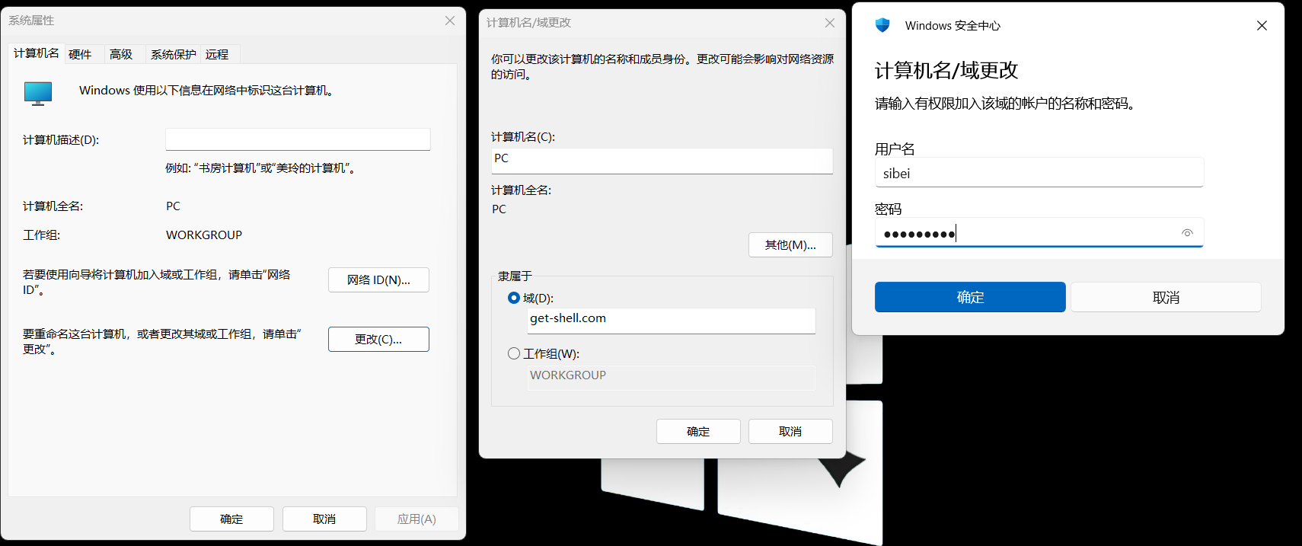Close the 系统属性 window
This screenshot has width=1302, height=546.
click(450, 21)
